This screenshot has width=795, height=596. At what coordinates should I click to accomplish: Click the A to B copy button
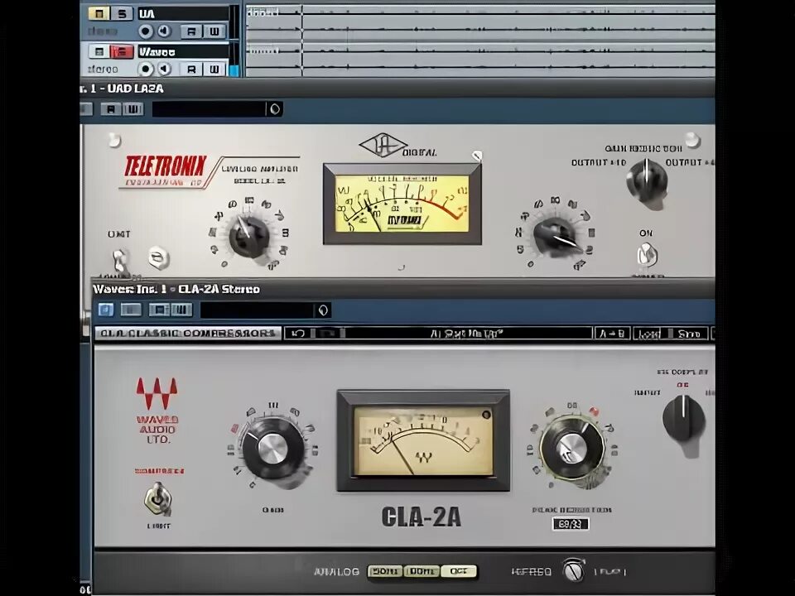point(613,334)
